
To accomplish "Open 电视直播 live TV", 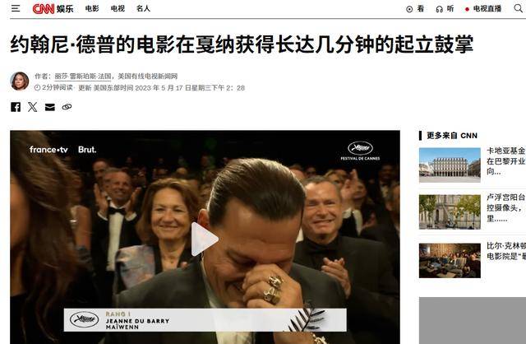I will 483,9.
